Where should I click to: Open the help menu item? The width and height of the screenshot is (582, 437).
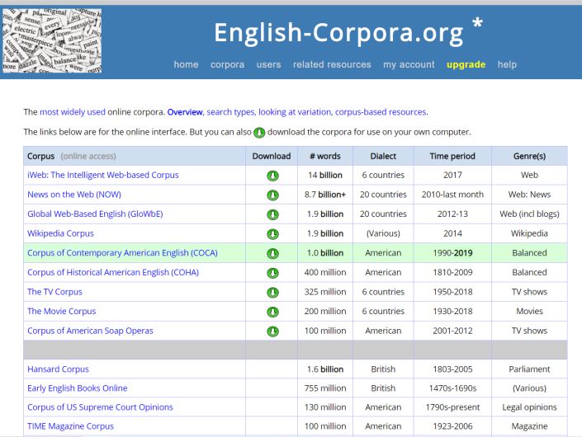[507, 64]
